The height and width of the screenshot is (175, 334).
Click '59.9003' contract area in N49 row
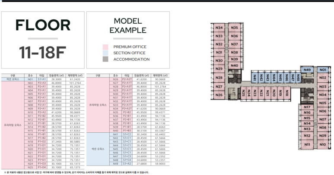point(160,164)
